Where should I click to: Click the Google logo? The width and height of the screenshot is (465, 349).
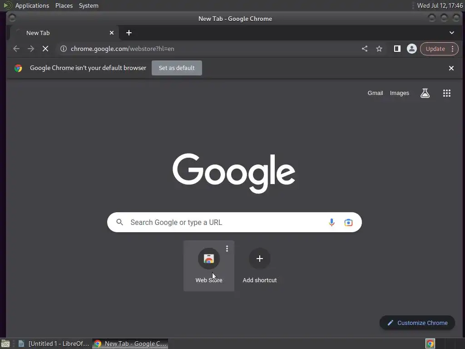234,173
